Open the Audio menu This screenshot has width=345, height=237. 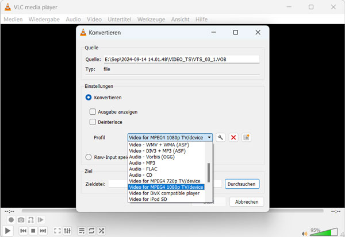(x=73, y=20)
